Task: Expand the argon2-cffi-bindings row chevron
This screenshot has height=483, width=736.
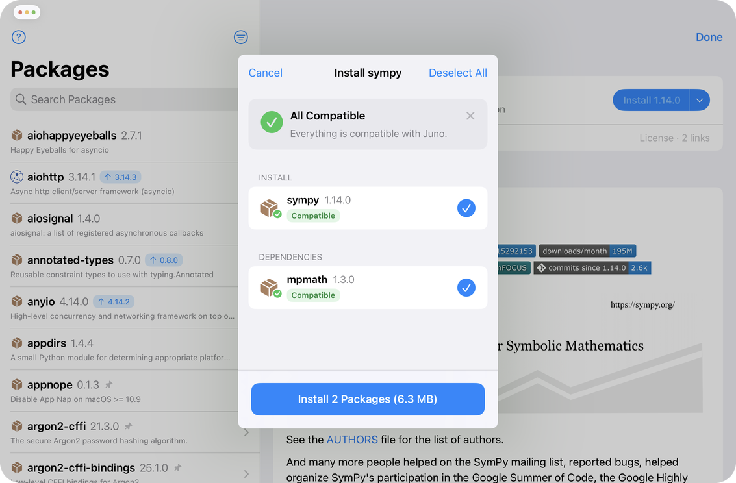Action: [246, 474]
